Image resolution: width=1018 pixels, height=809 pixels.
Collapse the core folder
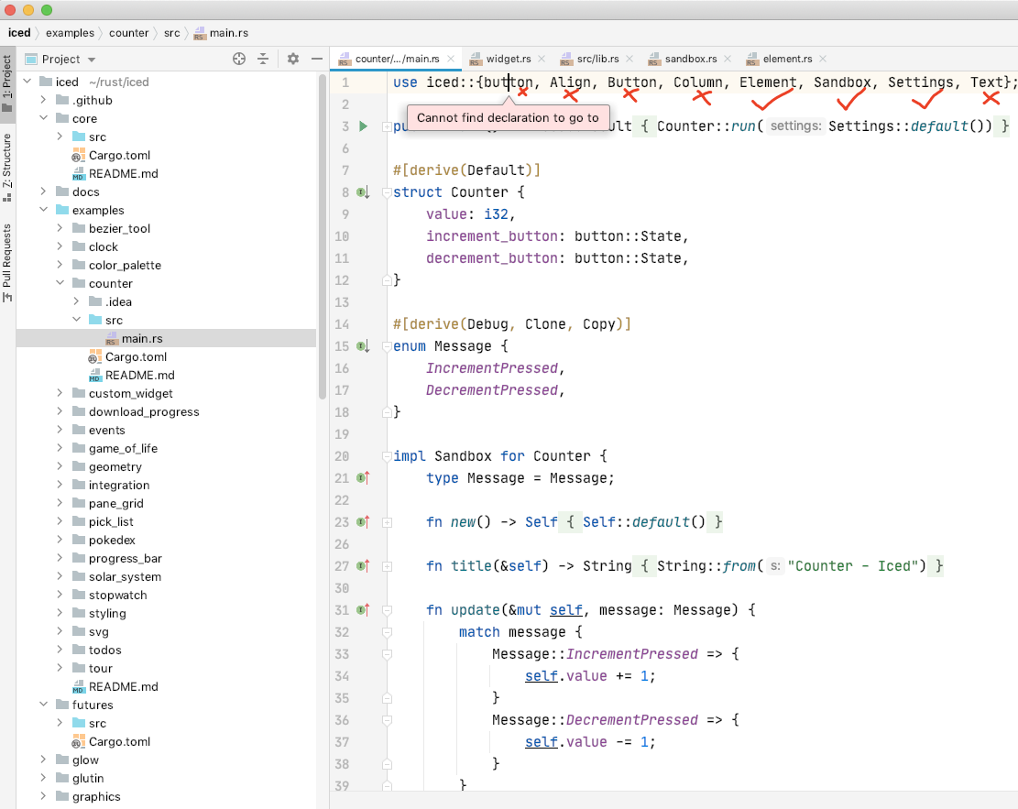[x=43, y=118]
